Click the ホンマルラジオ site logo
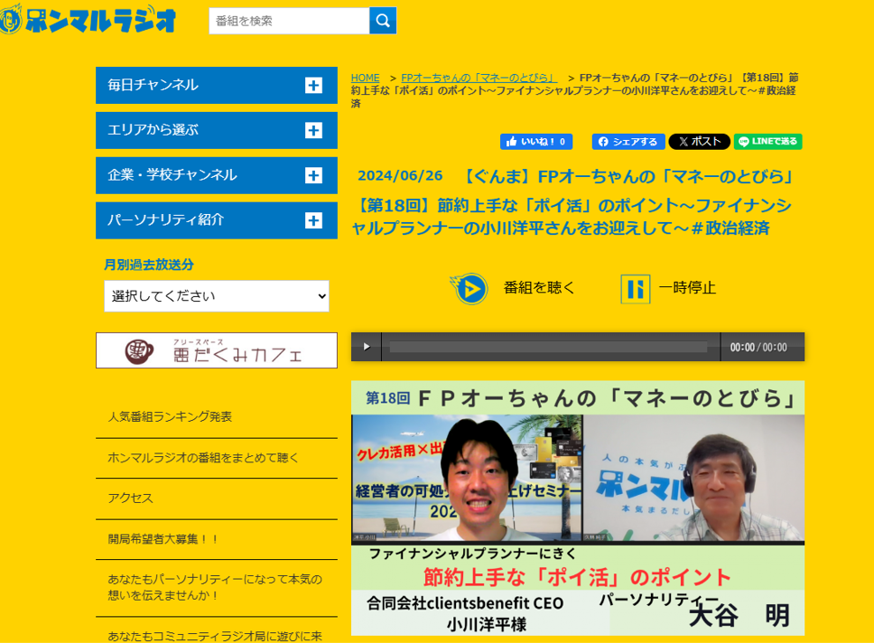Image resolution: width=874 pixels, height=643 pixels. coord(88,20)
